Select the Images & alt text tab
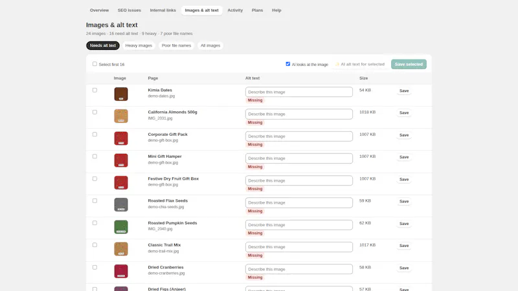This screenshot has width=518, height=291. click(201, 10)
